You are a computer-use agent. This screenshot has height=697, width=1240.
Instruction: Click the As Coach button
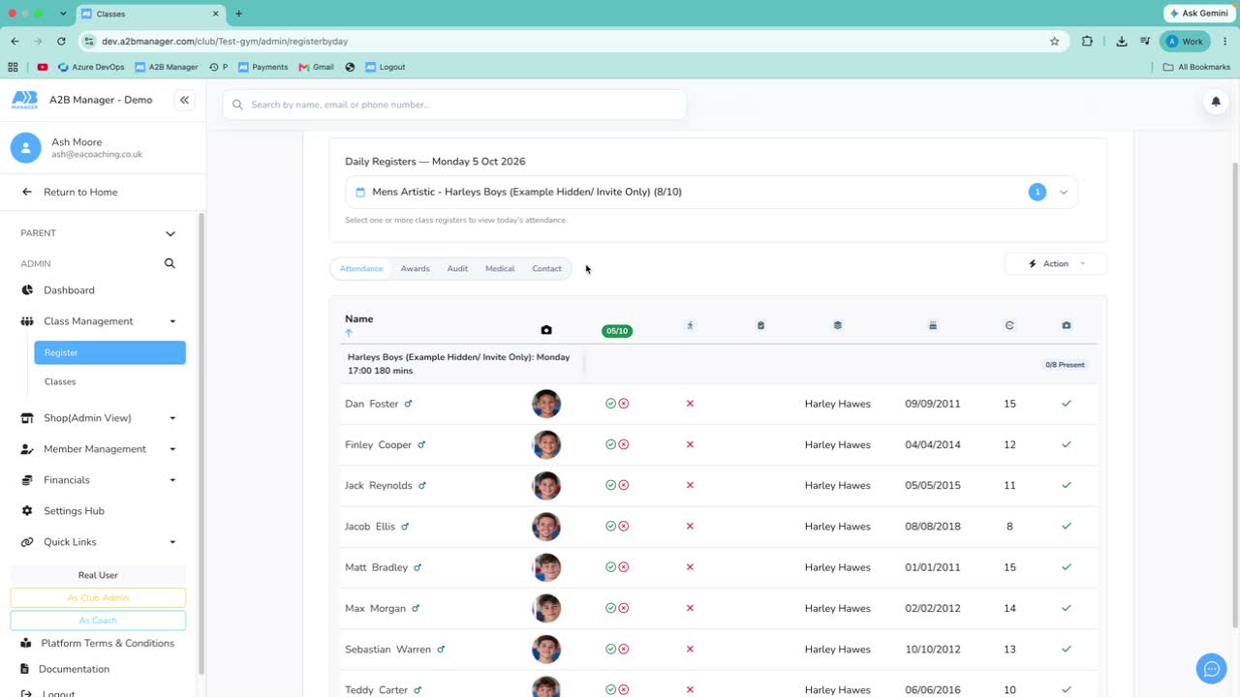point(98,621)
